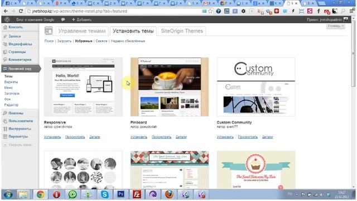Open the Внешний вид sidebar menu
The image size is (357, 201).
[x=20, y=69]
